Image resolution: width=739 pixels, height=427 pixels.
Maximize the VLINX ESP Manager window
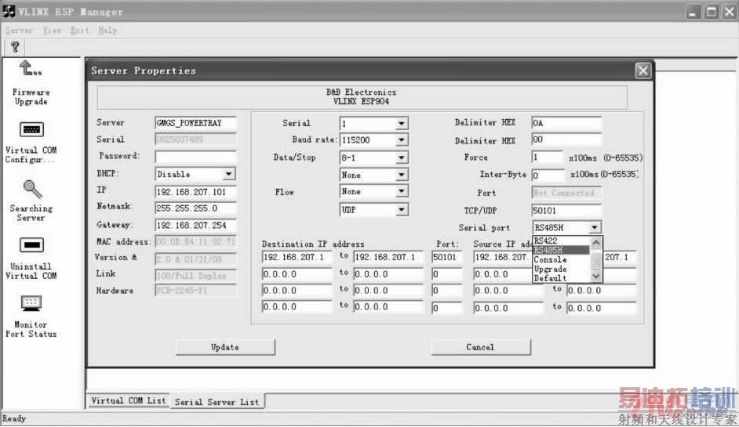pyautogui.click(x=712, y=12)
